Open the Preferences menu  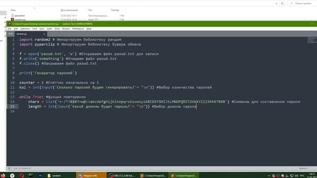click(x=78, y=29)
